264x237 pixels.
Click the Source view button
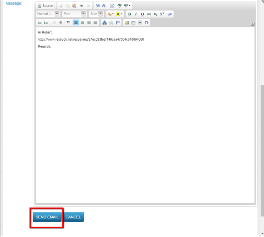point(45,6)
